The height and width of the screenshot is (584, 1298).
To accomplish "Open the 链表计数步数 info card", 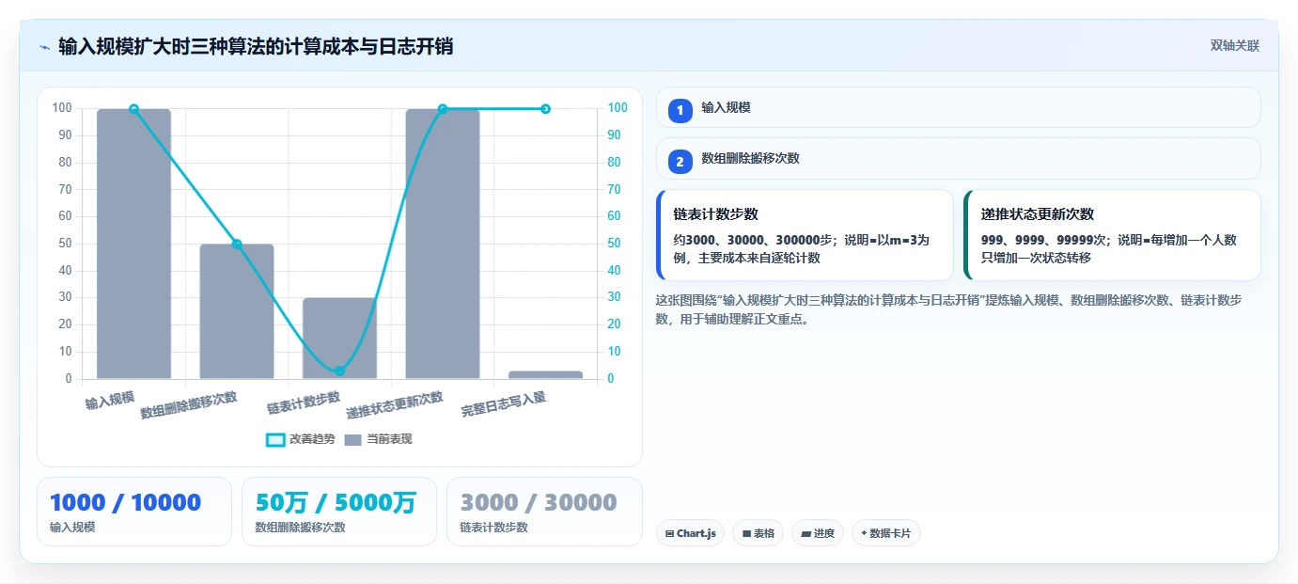I will click(x=805, y=235).
